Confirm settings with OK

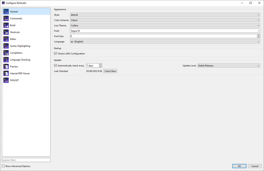click(x=239, y=166)
